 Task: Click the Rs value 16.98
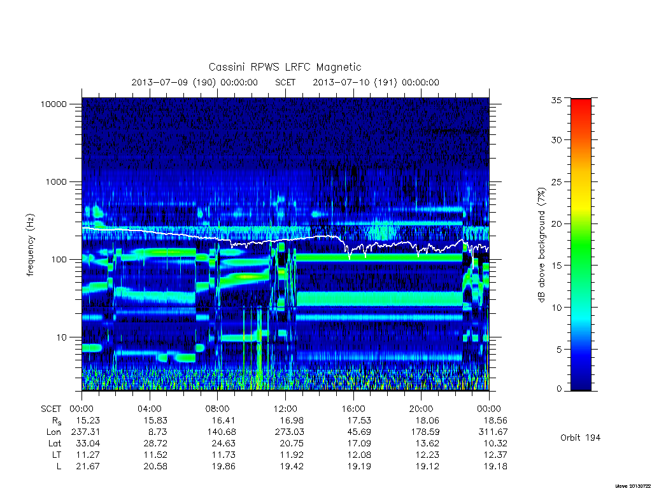tap(291, 420)
